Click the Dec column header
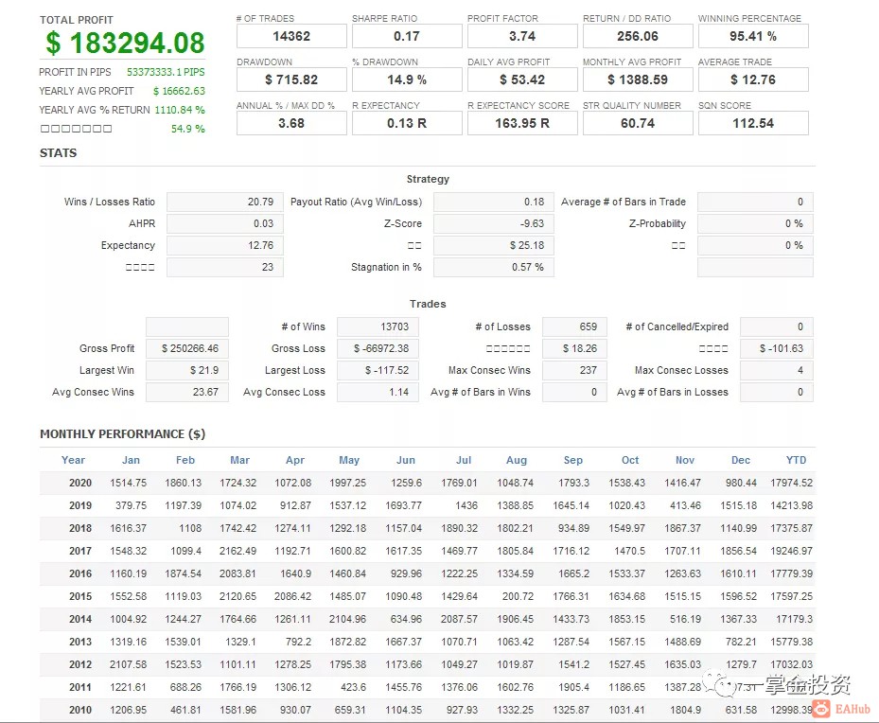Viewport: 879px width, 723px height. 741,460
